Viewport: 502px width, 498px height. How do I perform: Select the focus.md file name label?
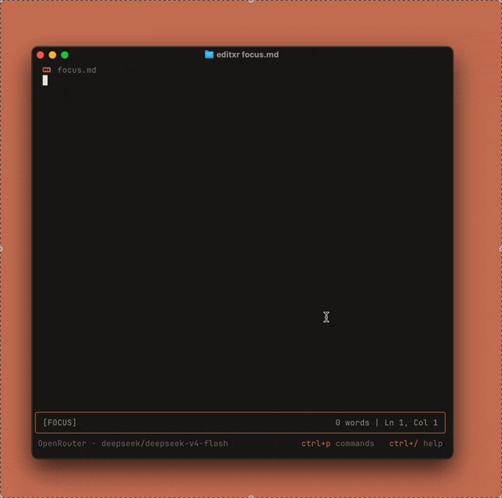tap(77, 70)
